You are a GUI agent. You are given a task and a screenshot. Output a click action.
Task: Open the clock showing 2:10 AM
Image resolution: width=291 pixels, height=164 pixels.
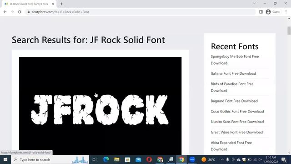pos(271,159)
